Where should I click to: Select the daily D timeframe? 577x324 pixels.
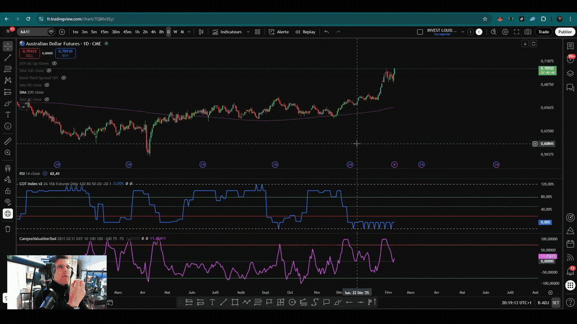click(x=168, y=32)
